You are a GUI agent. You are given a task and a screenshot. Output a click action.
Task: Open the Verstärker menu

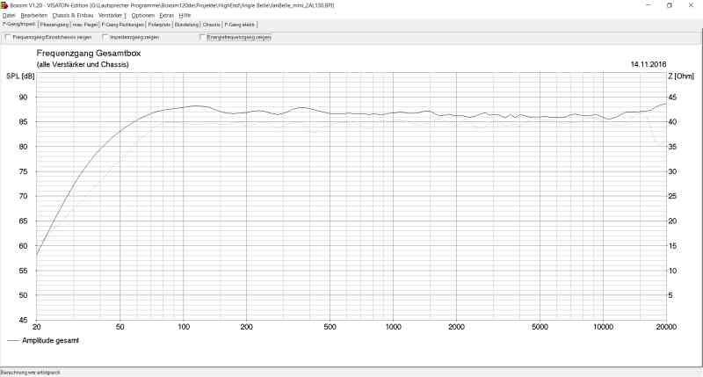111,15
